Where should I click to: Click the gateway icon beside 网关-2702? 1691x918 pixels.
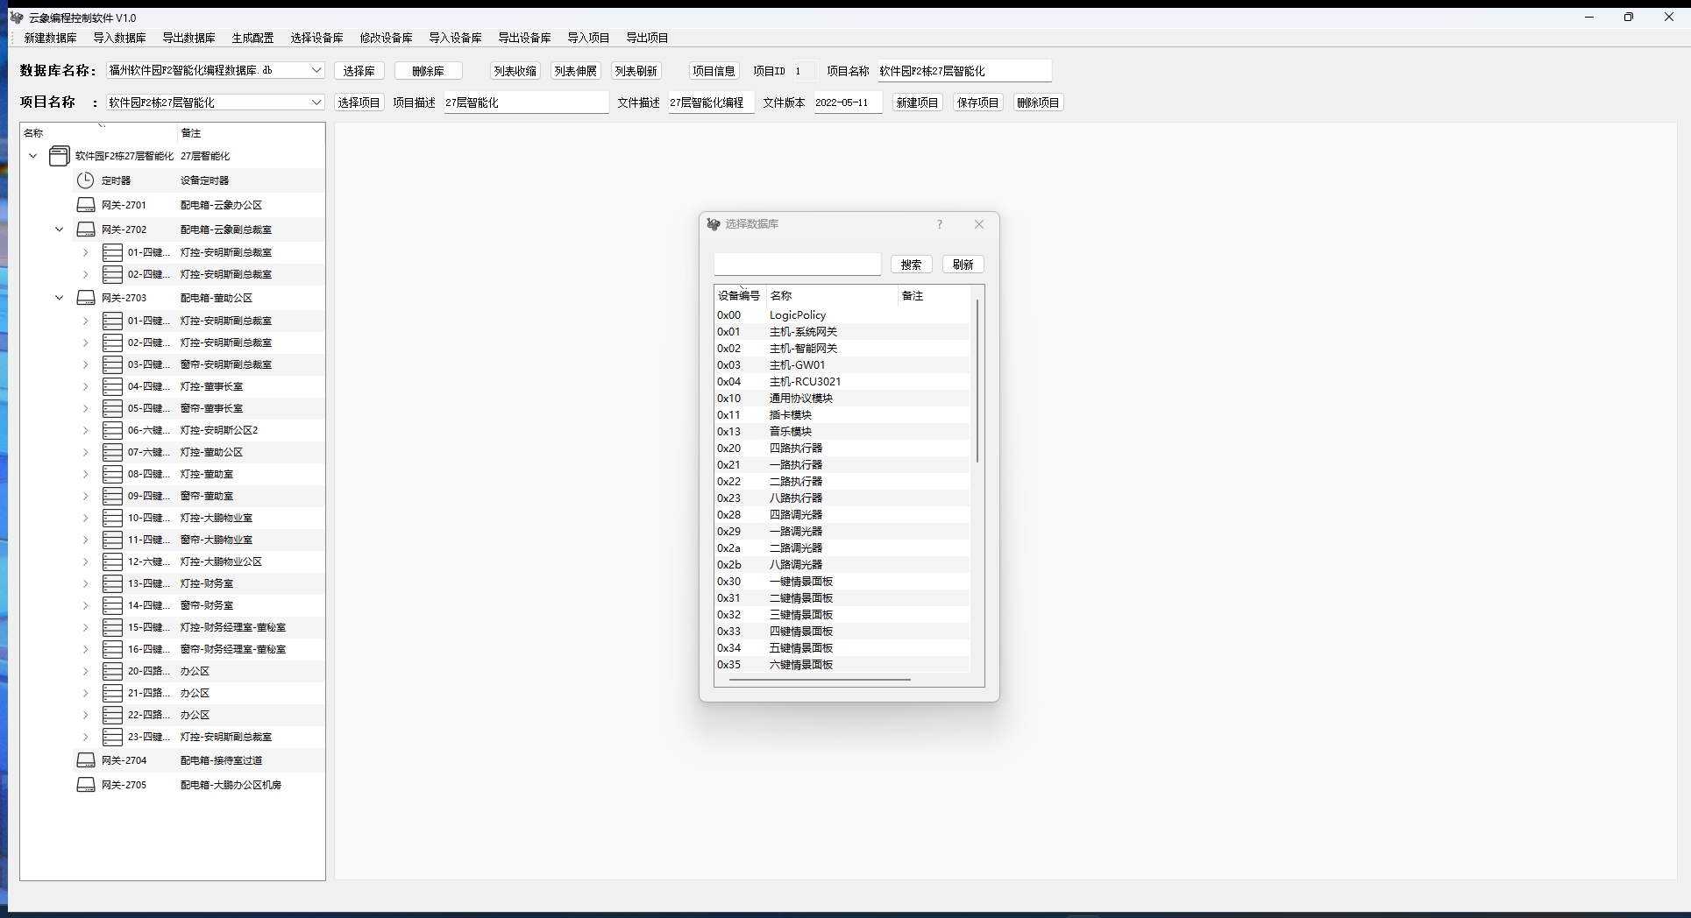(x=86, y=229)
